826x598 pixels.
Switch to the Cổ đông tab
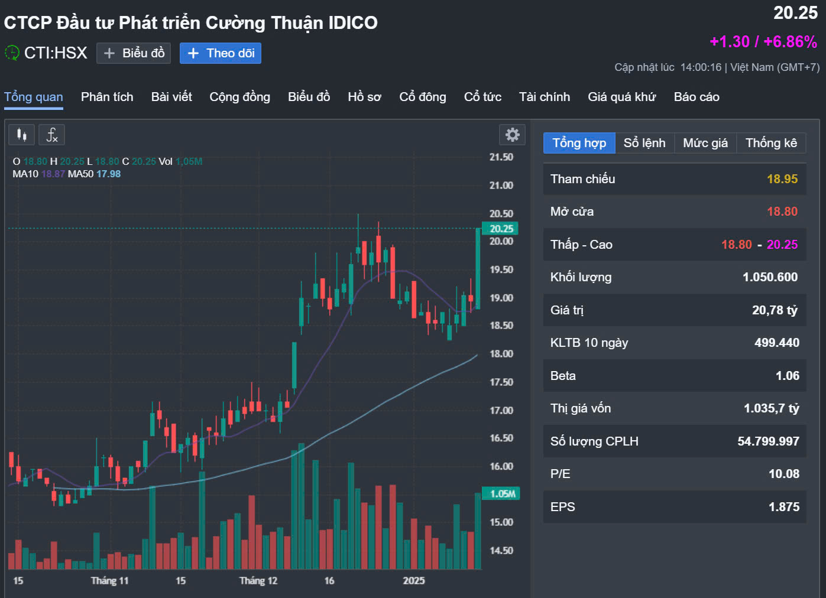pyautogui.click(x=423, y=97)
